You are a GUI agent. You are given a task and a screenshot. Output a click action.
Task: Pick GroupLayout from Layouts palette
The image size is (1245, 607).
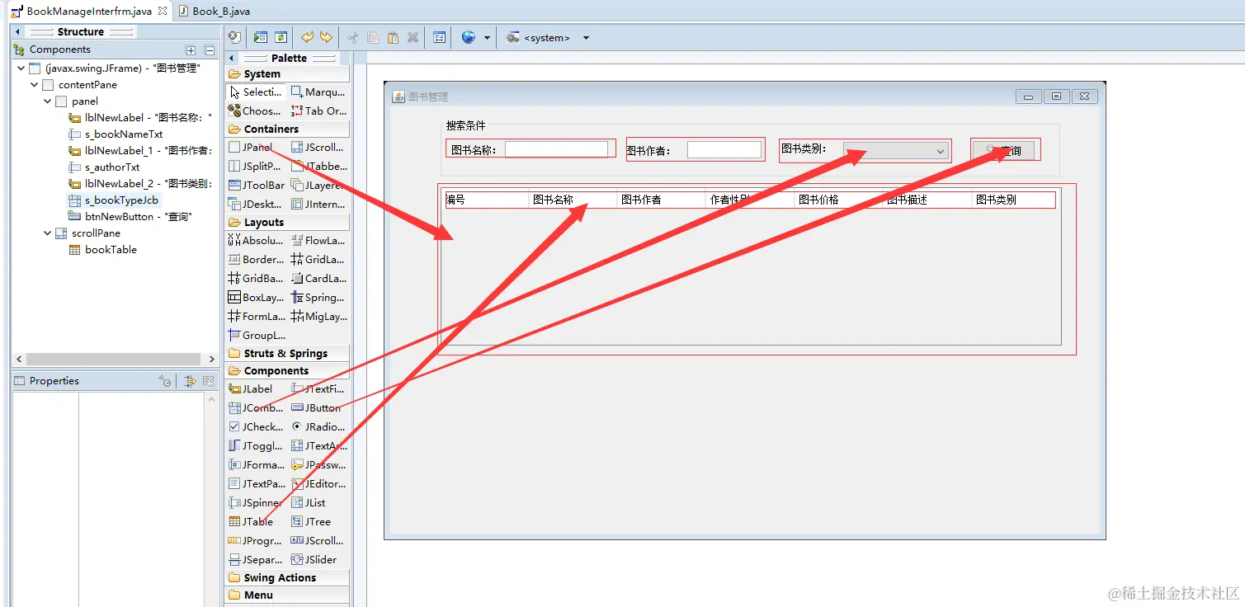255,336
